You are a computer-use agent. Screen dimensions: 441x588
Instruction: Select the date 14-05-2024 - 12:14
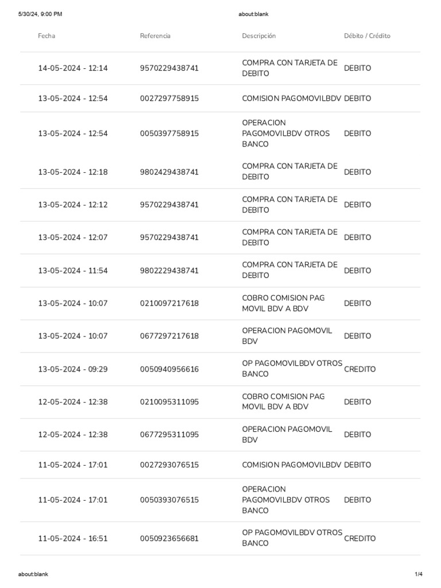[73, 68]
